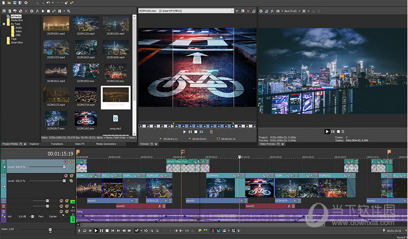The width and height of the screenshot is (408, 239).
Task: Open the Trimmer media path dropdown
Action: pos(232,11)
